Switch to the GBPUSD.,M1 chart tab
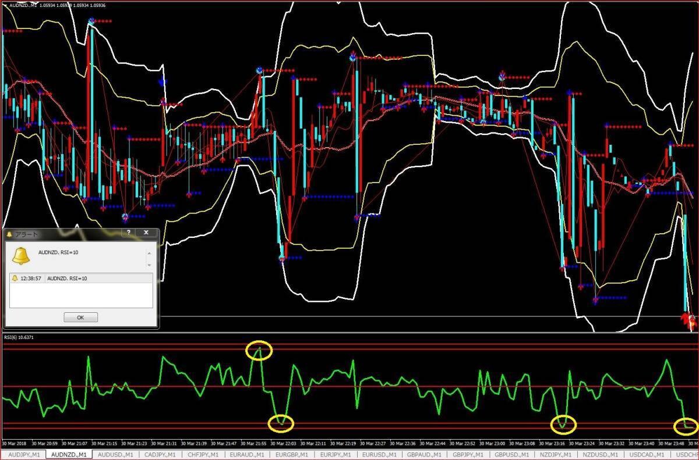699x460 pixels. [x=513, y=455]
